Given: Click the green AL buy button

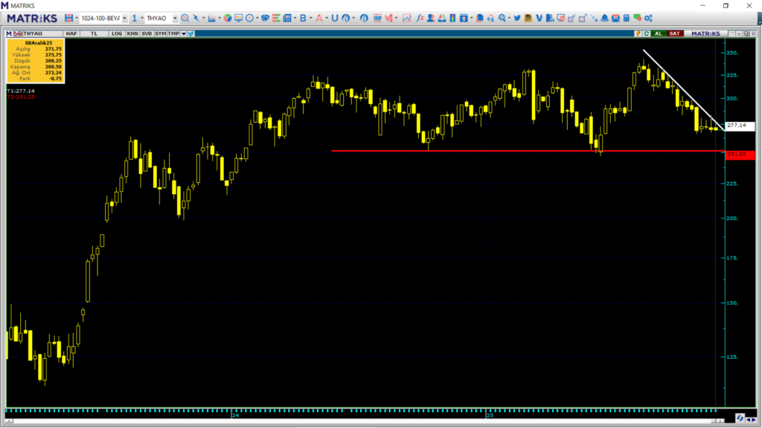Looking at the screenshot, I should pos(658,33).
